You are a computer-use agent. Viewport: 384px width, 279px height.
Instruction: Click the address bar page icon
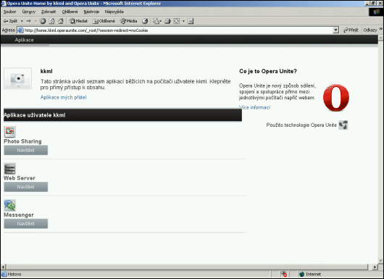[x=20, y=30]
